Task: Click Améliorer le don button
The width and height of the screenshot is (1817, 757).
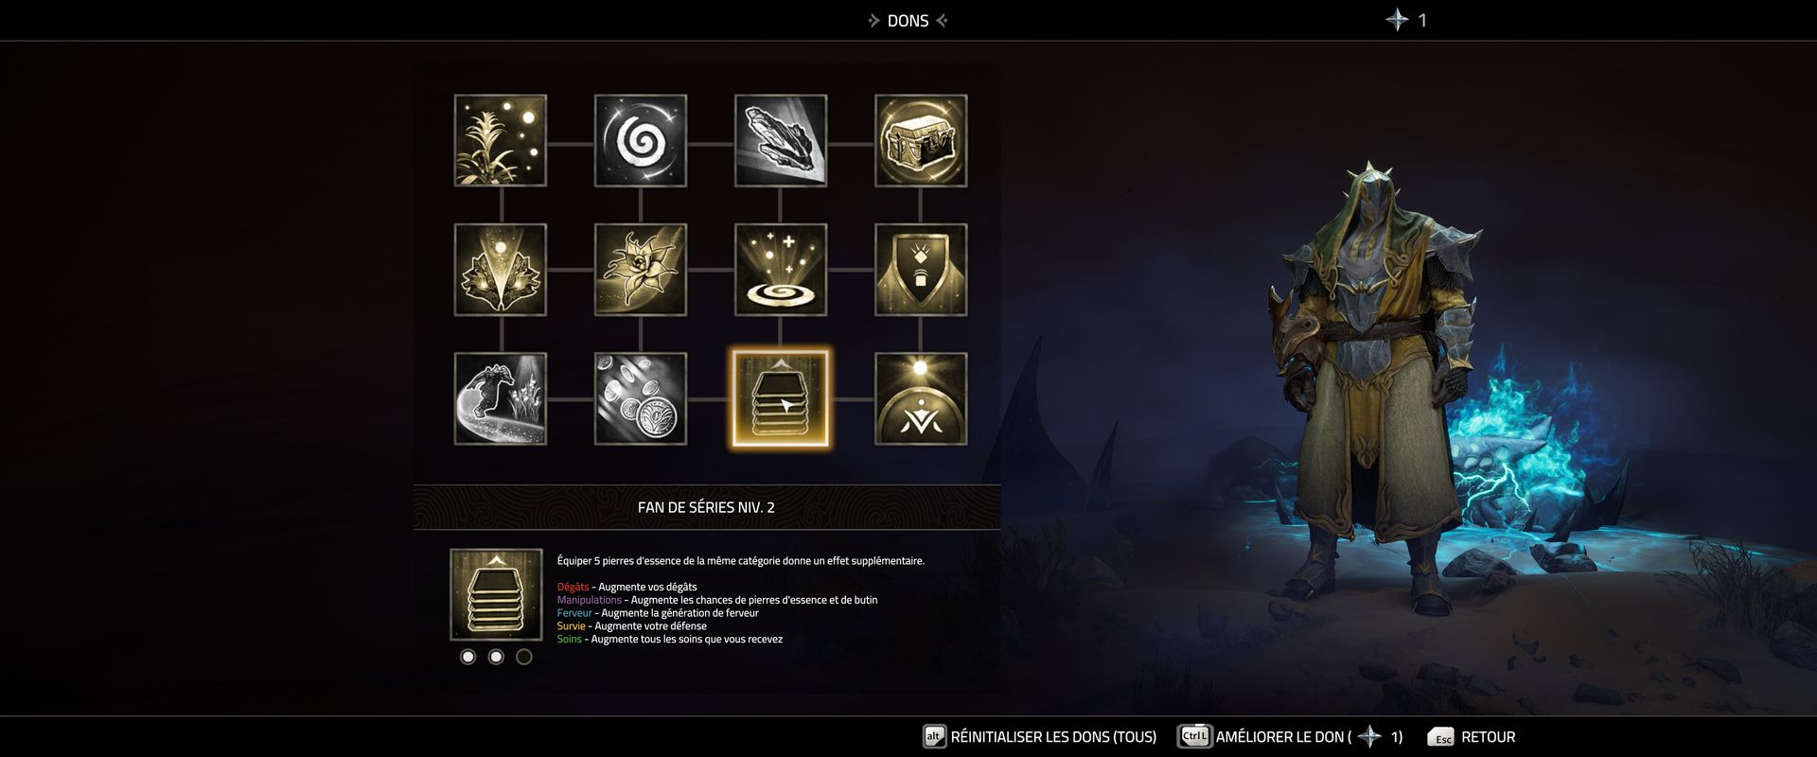Action: [1291, 737]
